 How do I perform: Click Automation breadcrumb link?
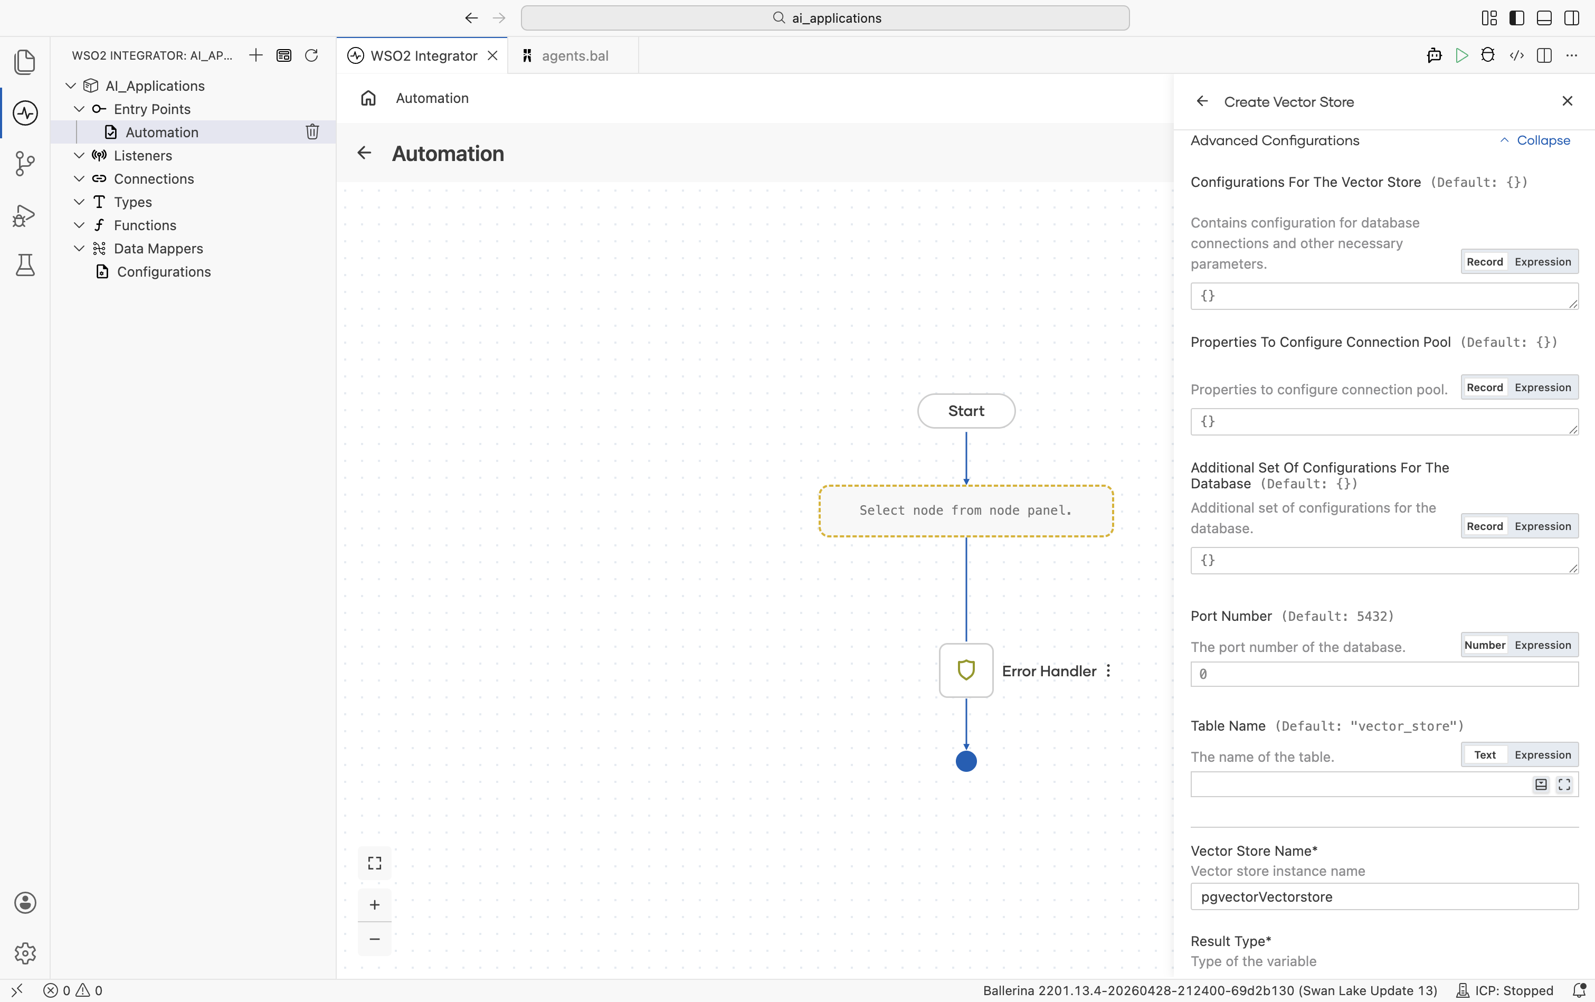coord(432,98)
